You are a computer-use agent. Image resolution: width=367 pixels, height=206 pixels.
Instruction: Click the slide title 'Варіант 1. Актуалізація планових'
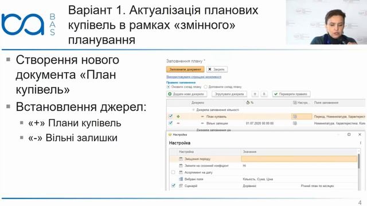point(163,10)
